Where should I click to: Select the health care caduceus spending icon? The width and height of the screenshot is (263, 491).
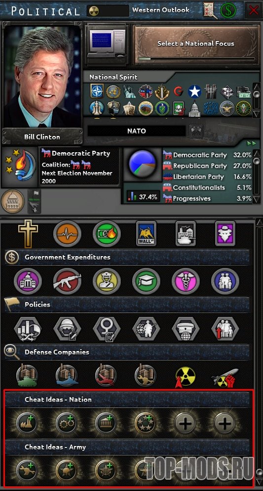pos(186,281)
